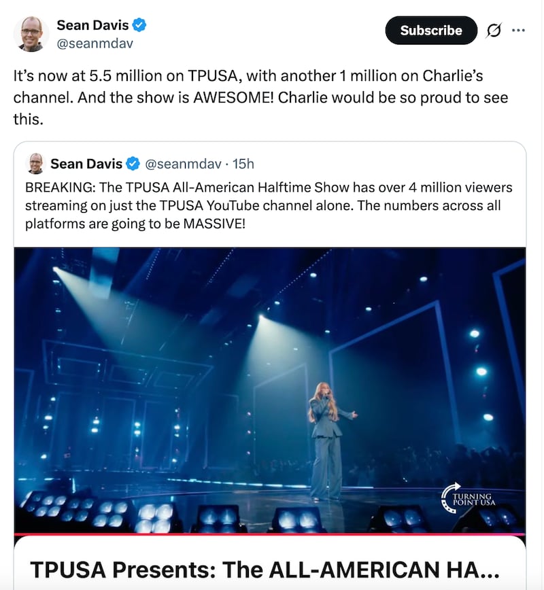
Task: Click the bold Sean Davis name at top
Action: [x=92, y=25]
